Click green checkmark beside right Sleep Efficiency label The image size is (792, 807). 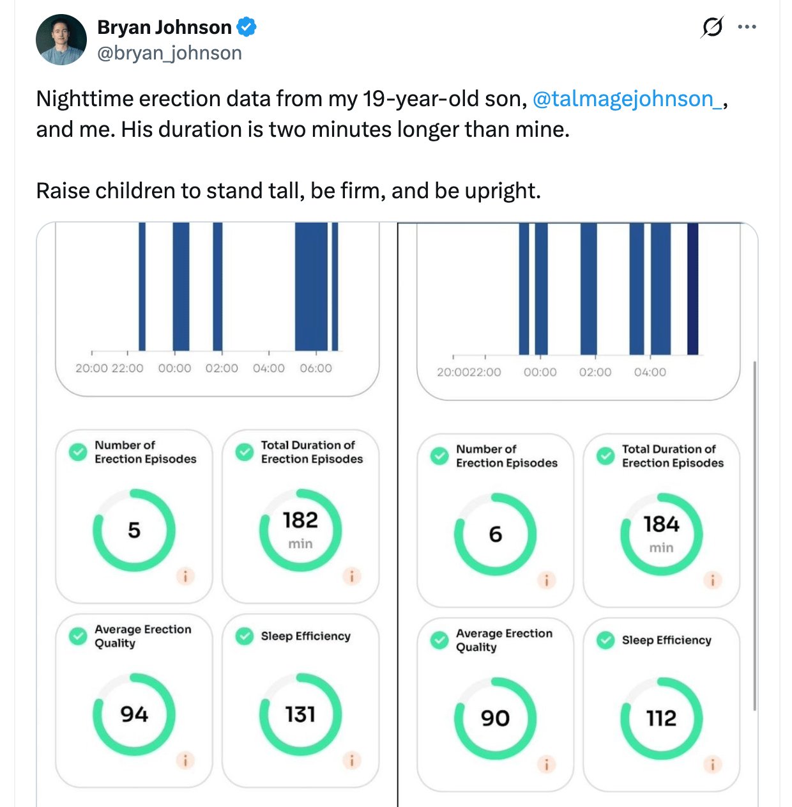(605, 640)
